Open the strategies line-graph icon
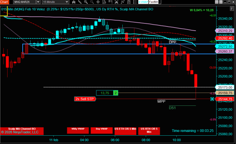Screen dimensions: 236x144 click(123, 2)
